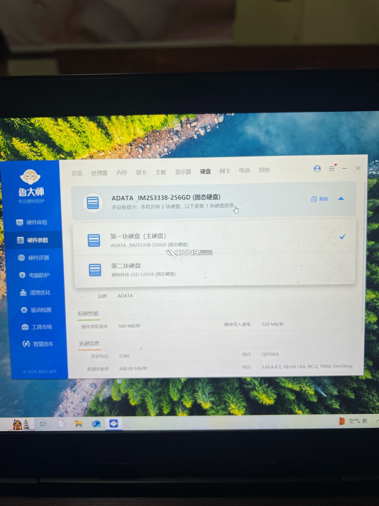Viewport: 379px width, 506px height.
Task: Open Outlook from the taskbar
Action: click(96, 424)
